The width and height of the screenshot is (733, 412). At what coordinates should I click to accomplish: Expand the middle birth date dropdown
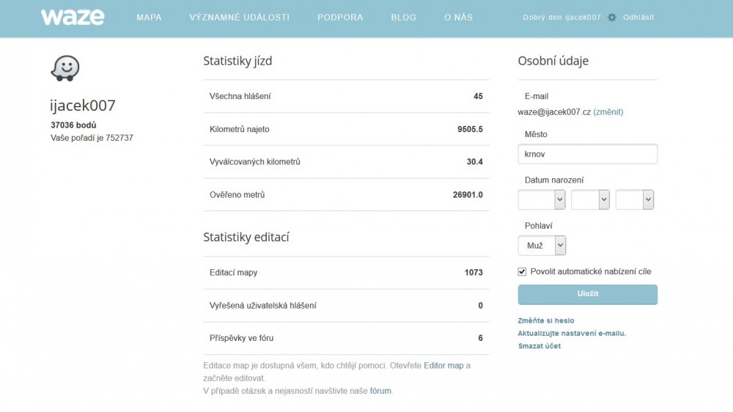pyautogui.click(x=590, y=199)
